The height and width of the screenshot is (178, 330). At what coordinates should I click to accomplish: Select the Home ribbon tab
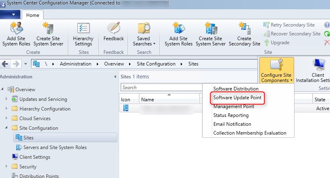(33, 15)
